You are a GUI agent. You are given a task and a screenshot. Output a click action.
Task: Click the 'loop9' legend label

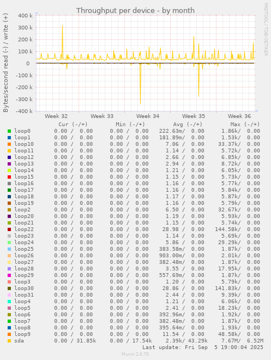[22, 334]
